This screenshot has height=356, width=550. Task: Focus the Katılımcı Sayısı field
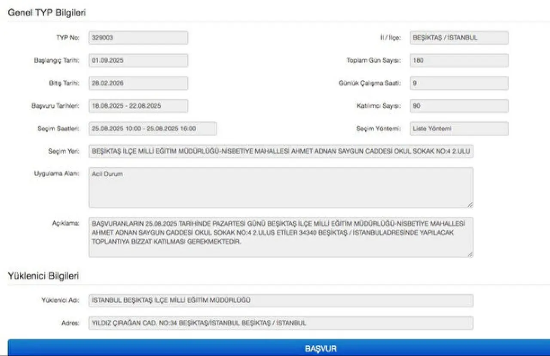point(458,106)
